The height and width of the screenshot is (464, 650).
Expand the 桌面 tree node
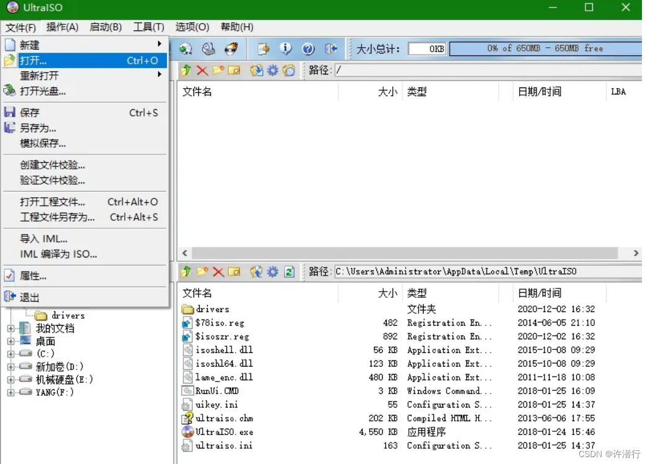(11, 341)
